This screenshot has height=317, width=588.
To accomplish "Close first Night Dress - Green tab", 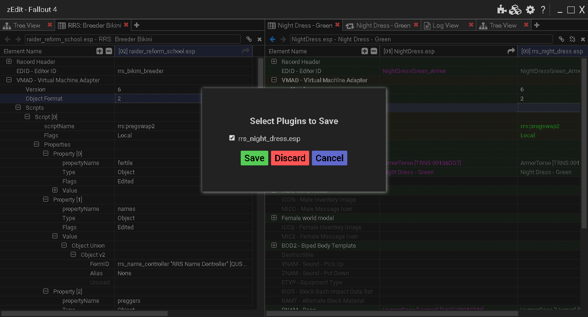I will coord(338,25).
